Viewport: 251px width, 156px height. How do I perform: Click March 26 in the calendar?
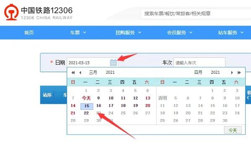click(x=136, y=113)
